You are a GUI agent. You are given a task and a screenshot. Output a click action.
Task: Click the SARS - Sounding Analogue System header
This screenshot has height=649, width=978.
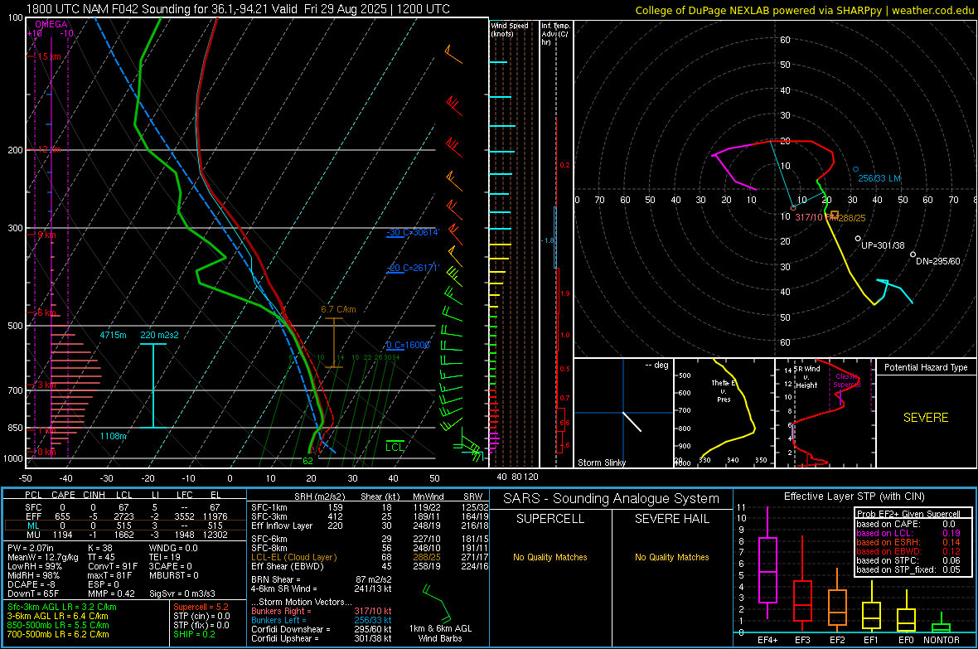[612, 499]
